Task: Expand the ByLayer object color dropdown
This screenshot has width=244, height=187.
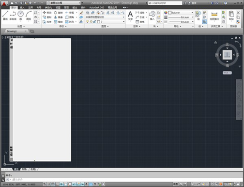Action: pos(181,13)
